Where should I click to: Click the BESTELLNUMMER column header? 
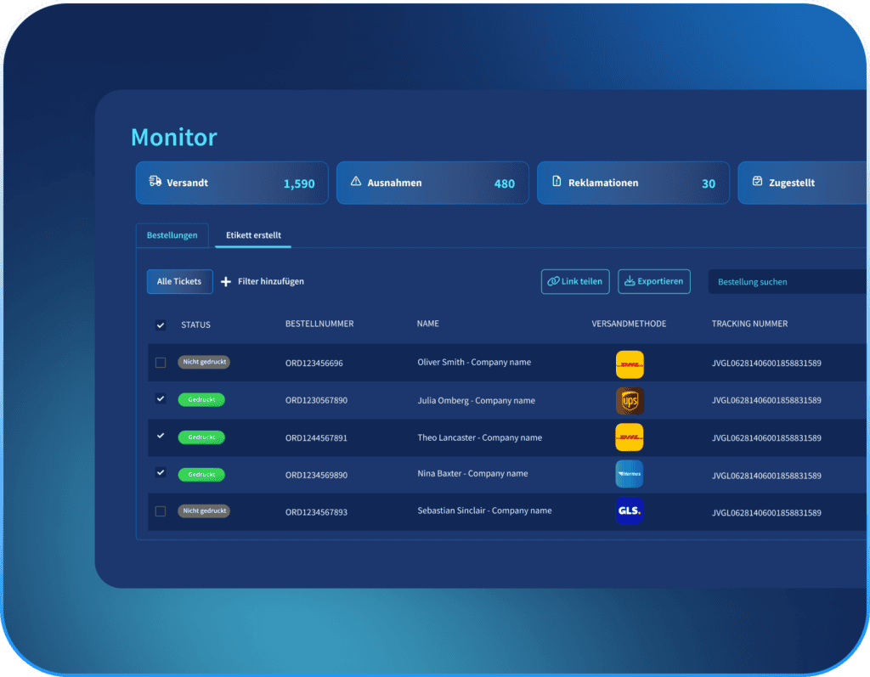(x=319, y=324)
